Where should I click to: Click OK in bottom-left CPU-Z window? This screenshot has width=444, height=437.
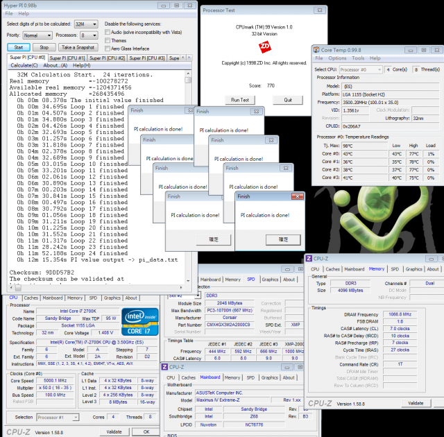click(146, 432)
